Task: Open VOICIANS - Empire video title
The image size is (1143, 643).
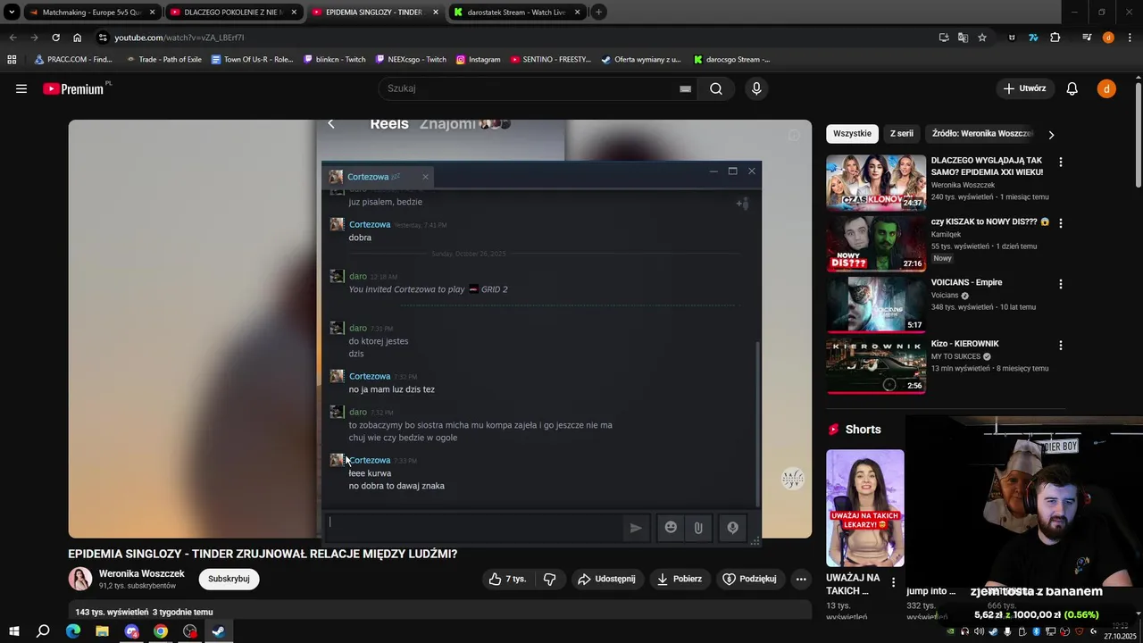Action: pos(966,282)
